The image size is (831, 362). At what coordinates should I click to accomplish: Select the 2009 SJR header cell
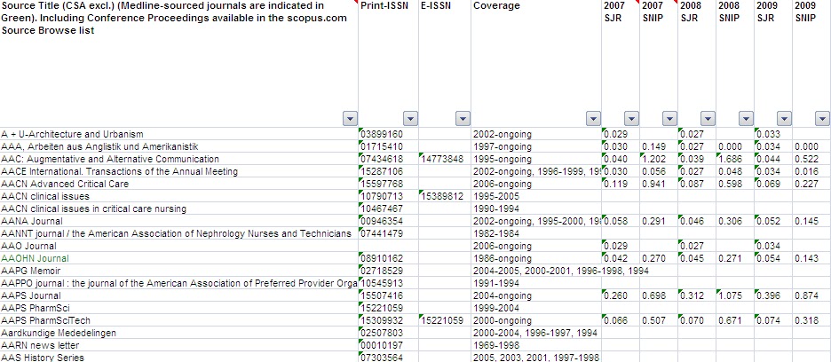[x=773, y=64]
